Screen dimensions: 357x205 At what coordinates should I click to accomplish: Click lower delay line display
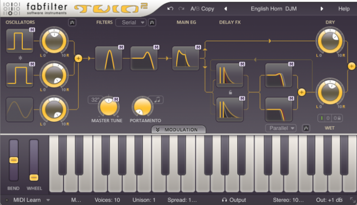click(229, 109)
